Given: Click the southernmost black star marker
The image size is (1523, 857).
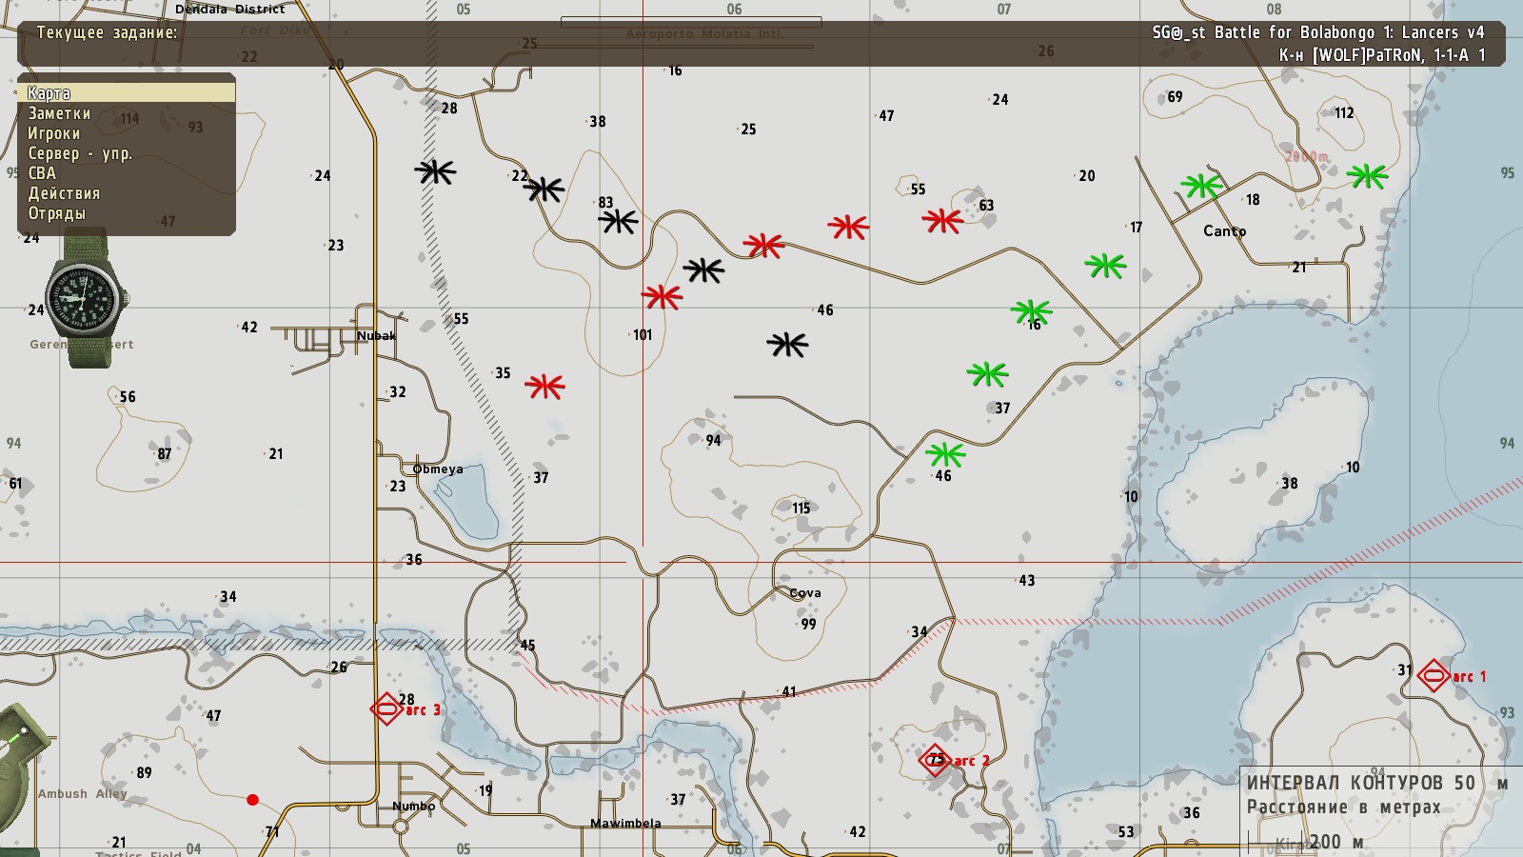Looking at the screenshot, I should click(787, 345).
